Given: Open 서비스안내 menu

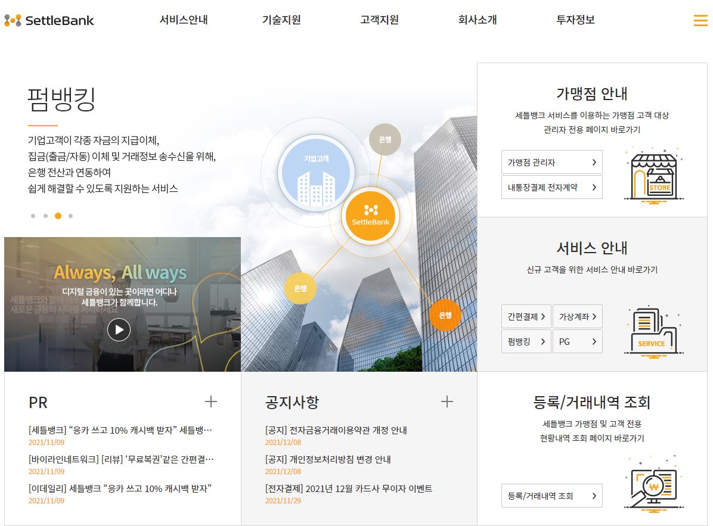Looking at the screenshot, I should pyautogui.click(x=184, y=20).
